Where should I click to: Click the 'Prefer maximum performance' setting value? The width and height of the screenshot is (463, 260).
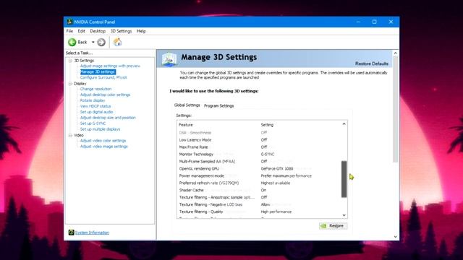286,175
